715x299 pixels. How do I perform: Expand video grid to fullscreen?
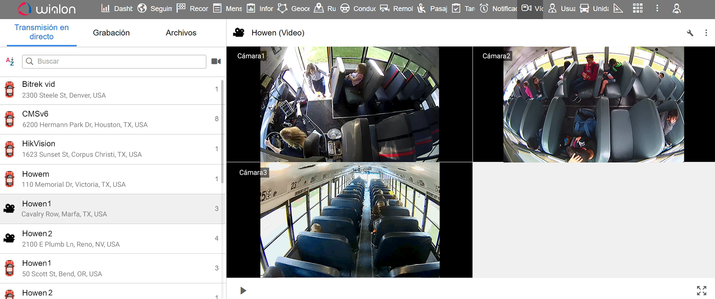pos(702,290)
